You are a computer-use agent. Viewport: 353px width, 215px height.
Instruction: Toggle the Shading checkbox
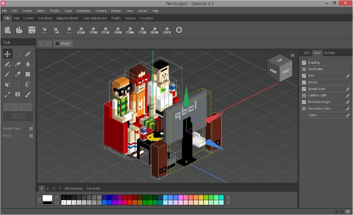304,63
